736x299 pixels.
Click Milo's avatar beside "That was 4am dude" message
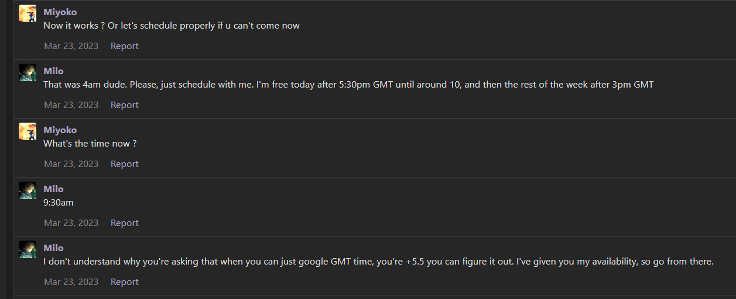(28, 72)
